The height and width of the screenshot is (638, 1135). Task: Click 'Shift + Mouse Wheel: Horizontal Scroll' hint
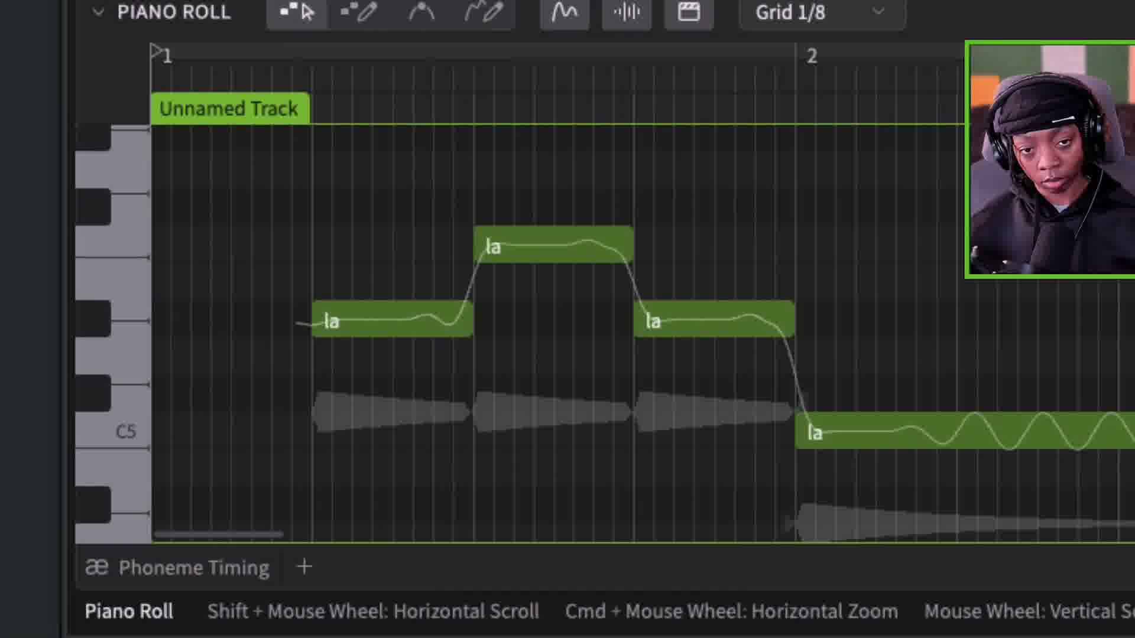click(x=373, y=611)
